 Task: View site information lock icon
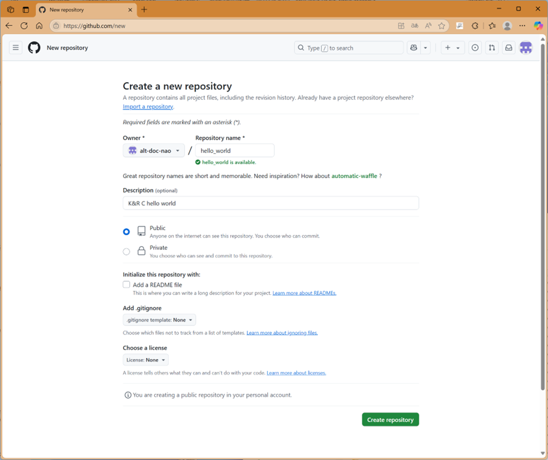coord(56,26)
